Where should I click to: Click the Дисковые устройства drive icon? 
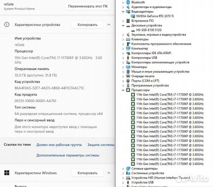(128, 26)
